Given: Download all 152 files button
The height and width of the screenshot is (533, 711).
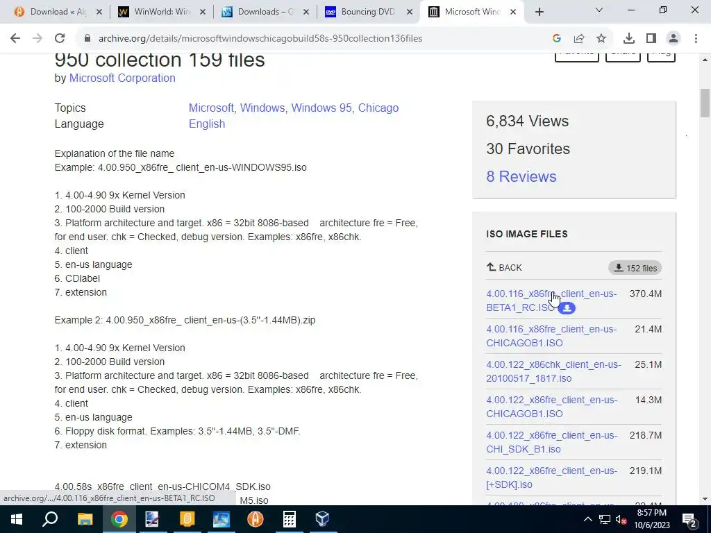Looking at the screenshot, I should (x=635, y=268).
